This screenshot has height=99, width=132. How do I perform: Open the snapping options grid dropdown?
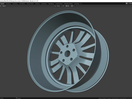(69, 6)
